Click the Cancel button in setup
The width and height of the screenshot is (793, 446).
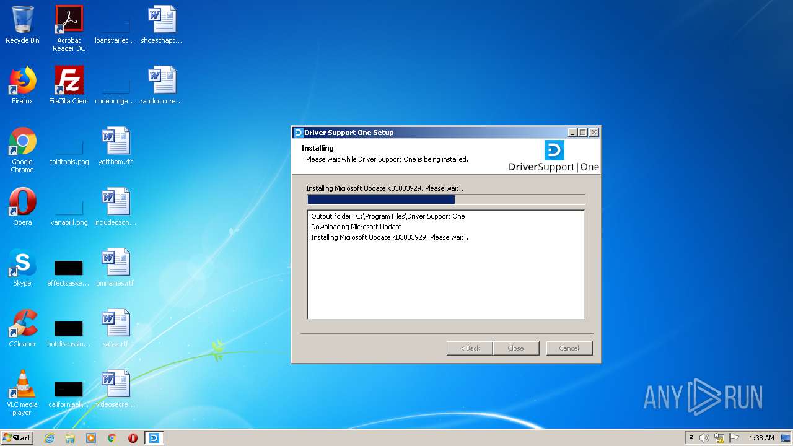pos(569,348)
